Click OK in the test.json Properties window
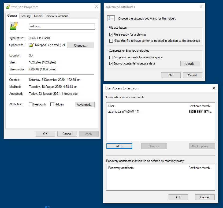 [x=45, y=134]
